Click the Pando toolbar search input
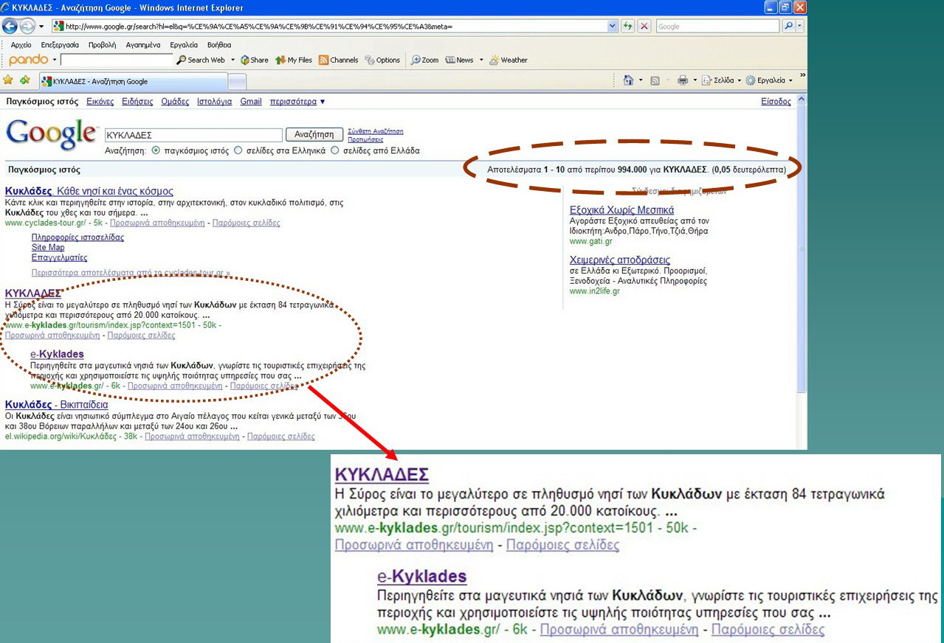This screenshot has width=944, height=643. tap(117, 60)
